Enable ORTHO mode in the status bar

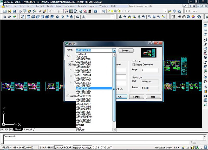pyautogui.click(x=59, y=147)
